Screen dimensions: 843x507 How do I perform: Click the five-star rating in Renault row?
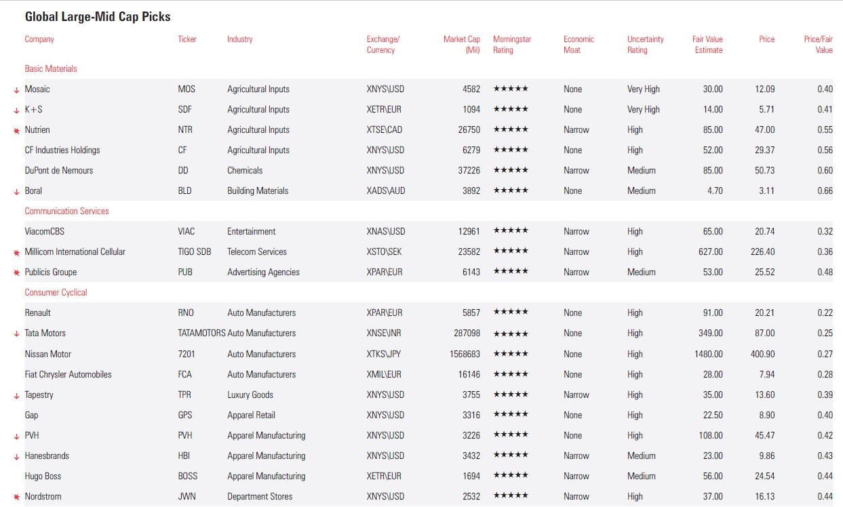pos(510,312)
